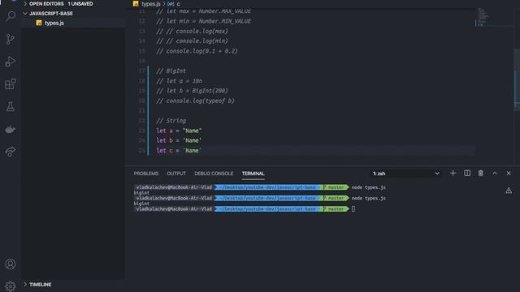Click the warning triangle in the terminal
The image size is (520, 292).
509,191
